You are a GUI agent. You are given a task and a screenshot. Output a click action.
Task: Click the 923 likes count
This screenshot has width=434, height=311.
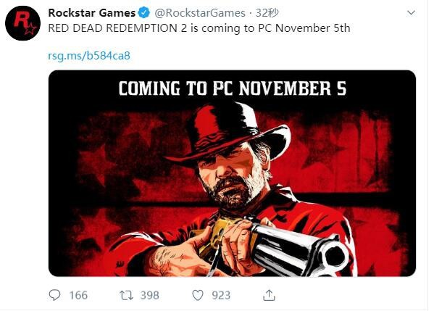click(221, 295)
